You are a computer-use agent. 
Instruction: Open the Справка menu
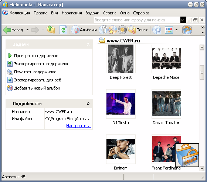(x=141, y=13)
